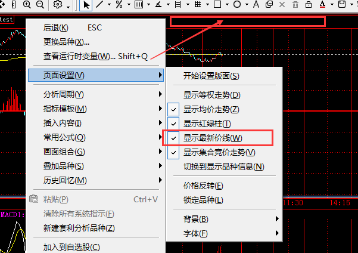Expand the 分析周期(Y) submenu
358x253 pixels.
tap(96, 94)
